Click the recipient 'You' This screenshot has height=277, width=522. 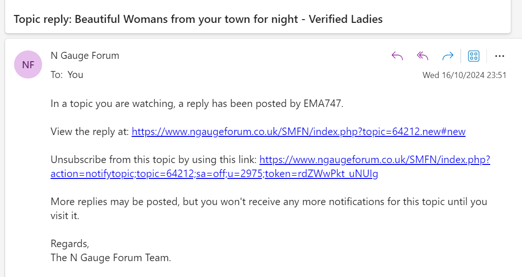pyautogui.click(x=75, y=75)
